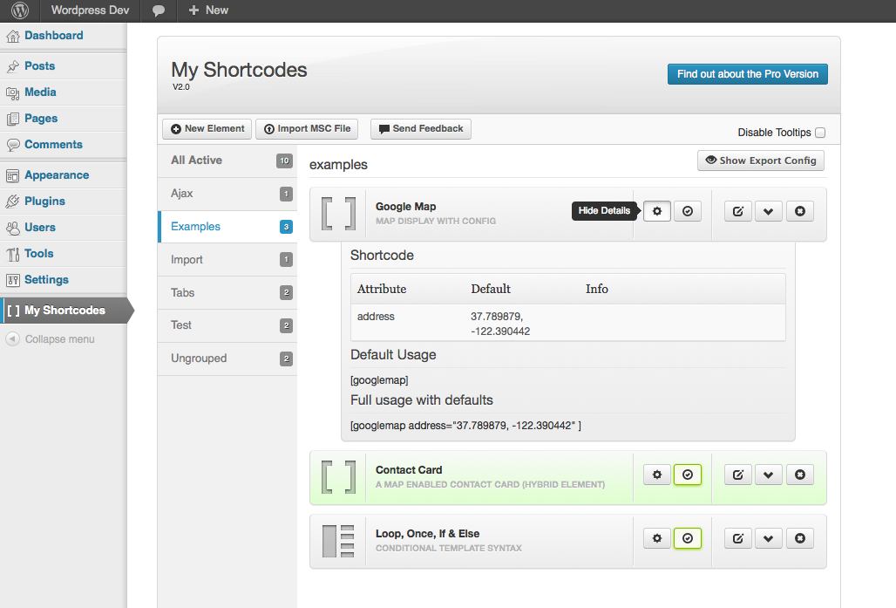Toggle Google Map activation checkmark button
This screenshot has height=608, width=896.
point(688,211)
